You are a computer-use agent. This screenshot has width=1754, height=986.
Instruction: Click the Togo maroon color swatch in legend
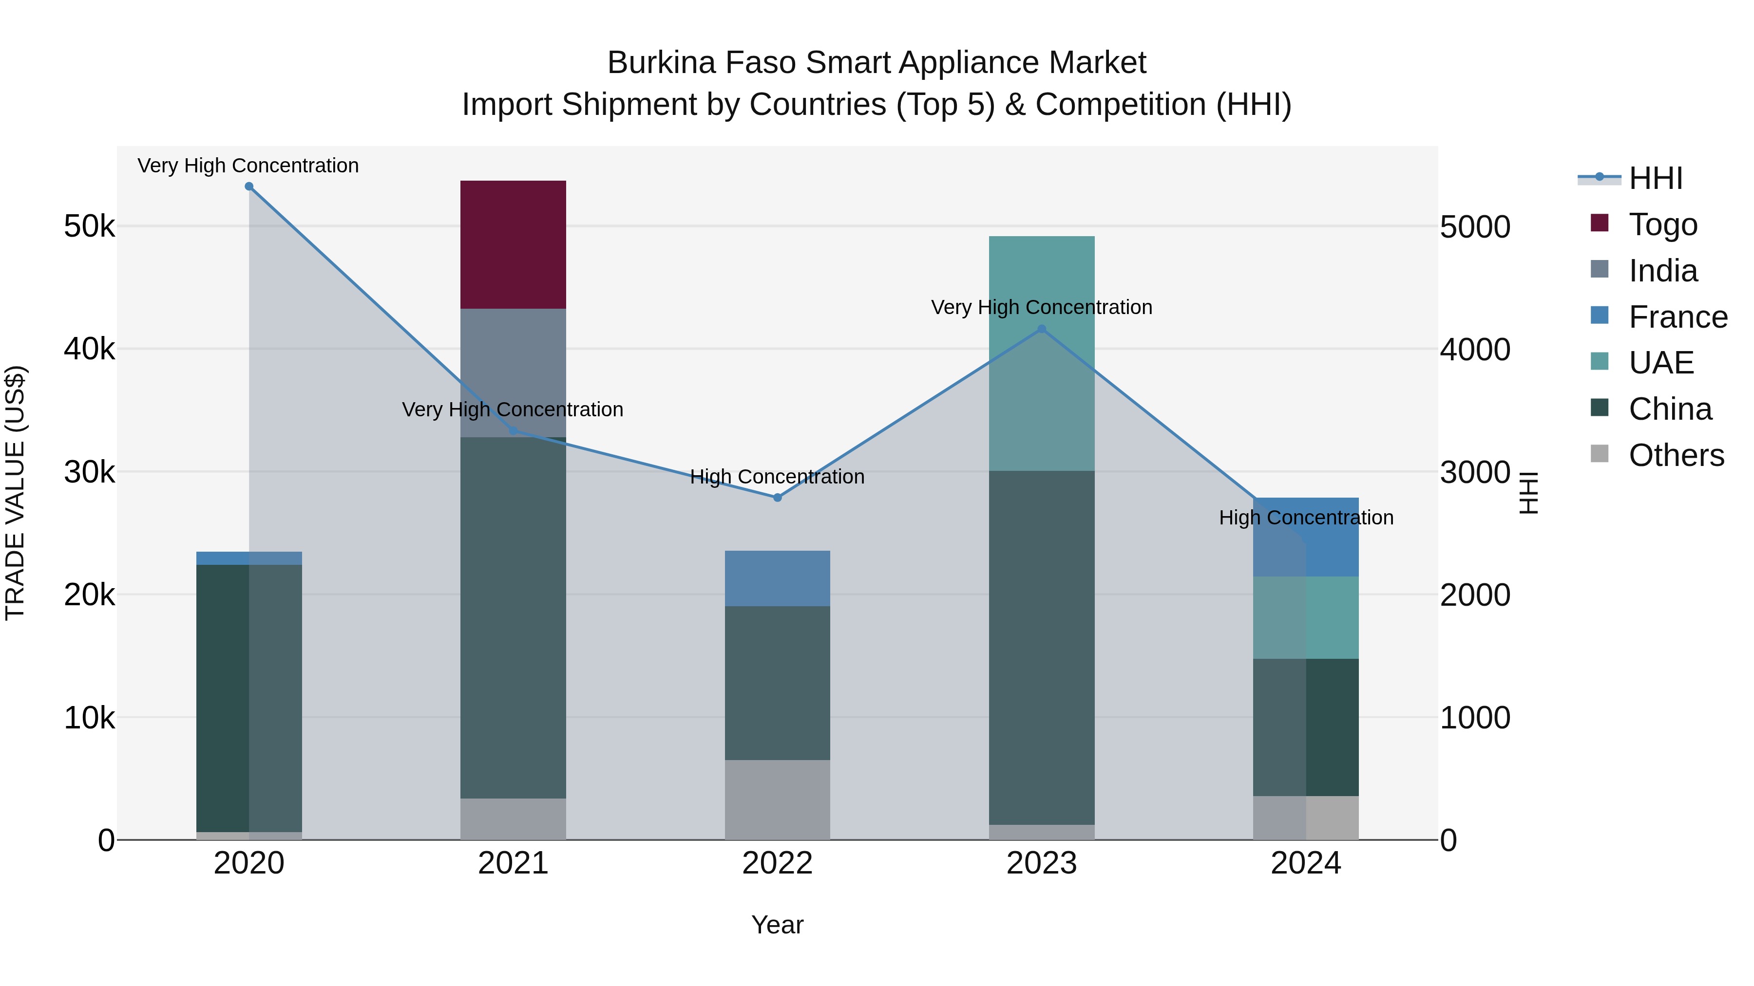click(1600, 223)
